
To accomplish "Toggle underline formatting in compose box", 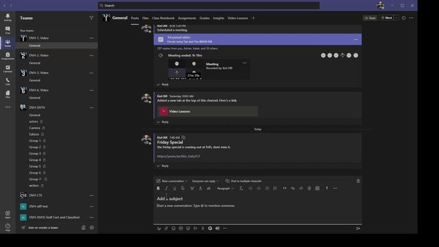I will click(x=174, y=189).
